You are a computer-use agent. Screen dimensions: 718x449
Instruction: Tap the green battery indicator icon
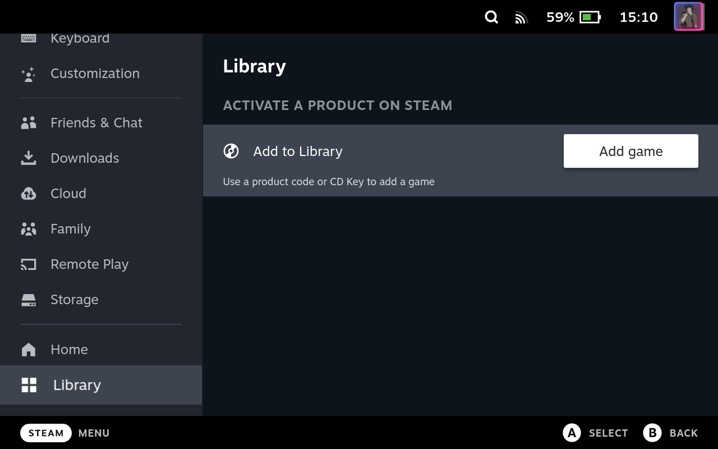[x=590, y=17]
